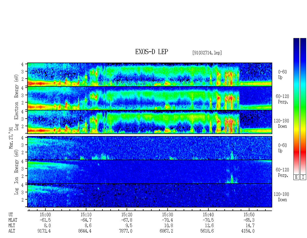Image resolution: width=307 pixels, height=238 pixels.
Task: Click the "15:10" time tick label
Action: (86, 215)
